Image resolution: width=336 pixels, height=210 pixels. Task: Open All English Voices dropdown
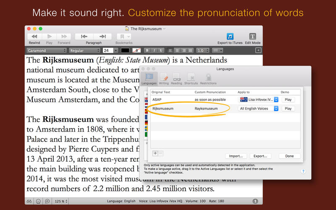click(258, 109)
